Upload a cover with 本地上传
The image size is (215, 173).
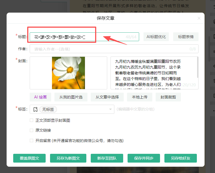pos(140,97)
